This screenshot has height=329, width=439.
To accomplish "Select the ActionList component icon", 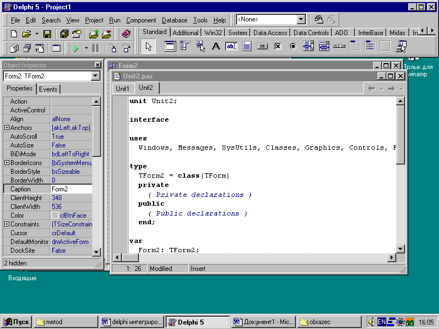I will (x=401, y=46).
